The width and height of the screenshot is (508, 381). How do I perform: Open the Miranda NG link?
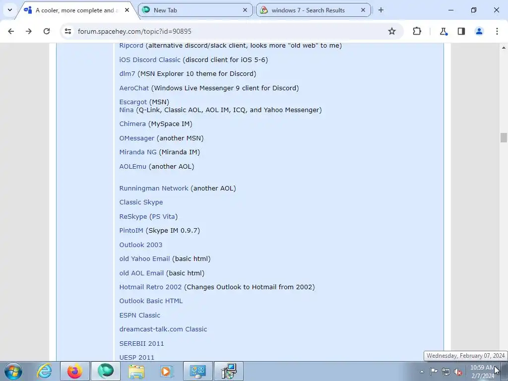[138, 152]
